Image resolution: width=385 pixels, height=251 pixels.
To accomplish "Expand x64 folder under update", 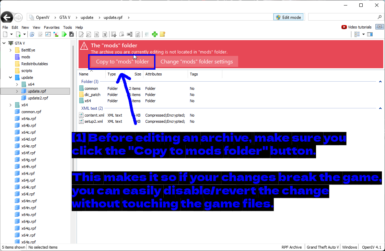I will (x=17, y=84).
